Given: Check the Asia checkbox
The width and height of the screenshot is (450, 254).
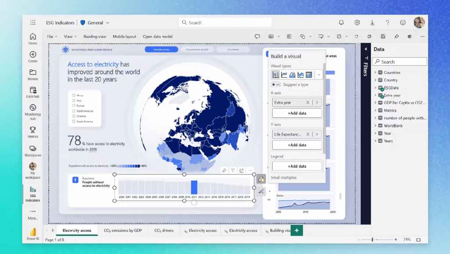Looking at the screenshot, I should click(74, 101).
